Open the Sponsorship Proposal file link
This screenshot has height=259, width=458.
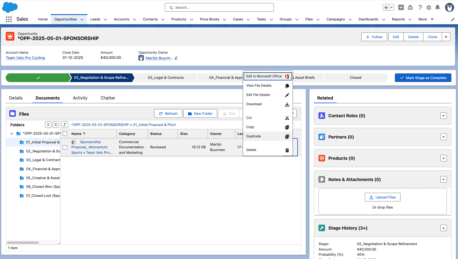[92, 147]
